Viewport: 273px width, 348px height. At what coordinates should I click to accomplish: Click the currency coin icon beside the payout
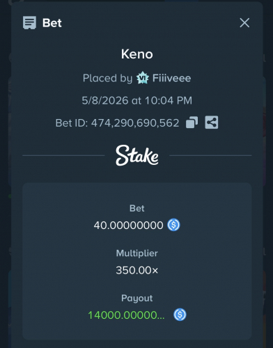click(180, 315)
